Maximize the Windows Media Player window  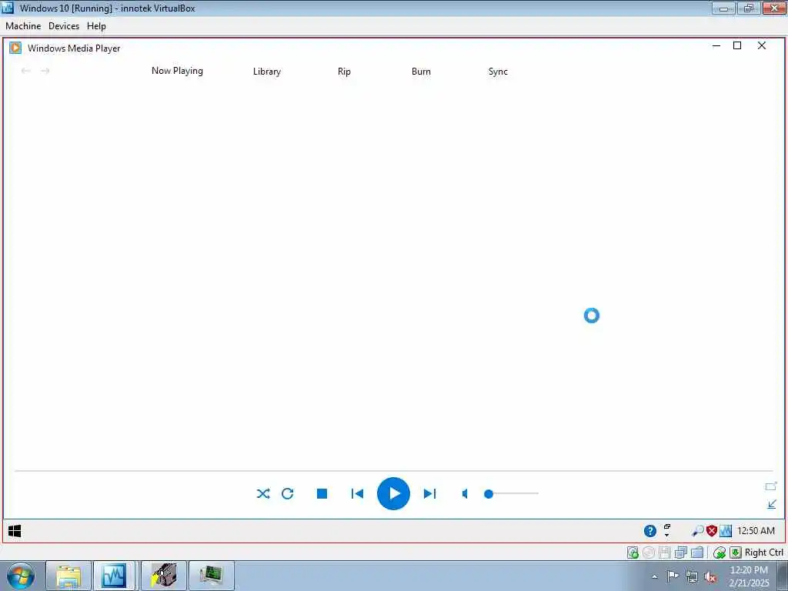pyautogui.click(x=737, y=45)
